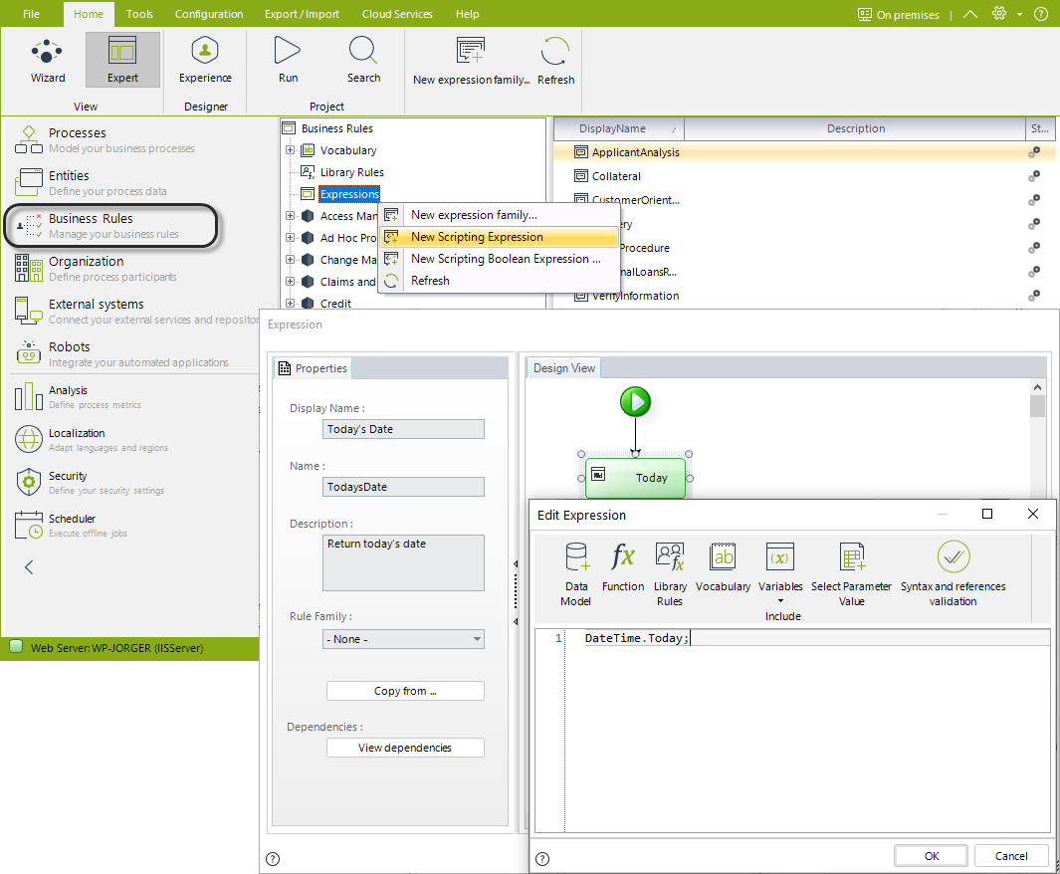Open project Search

(363, 60)
